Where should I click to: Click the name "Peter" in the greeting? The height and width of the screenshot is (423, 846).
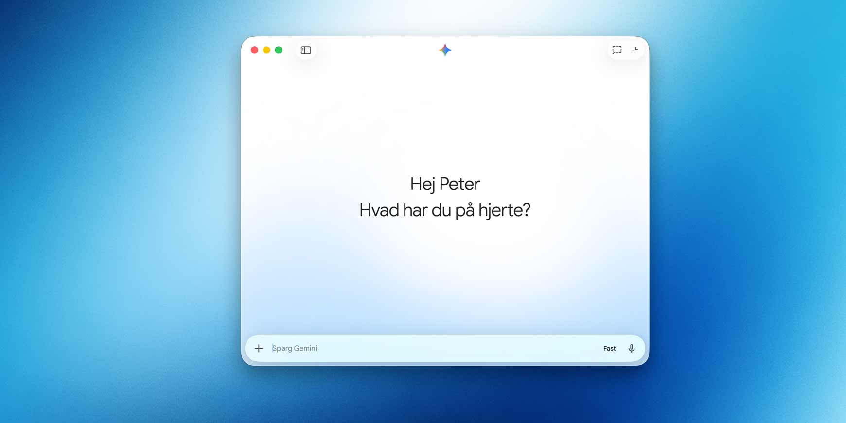[459, 184]
